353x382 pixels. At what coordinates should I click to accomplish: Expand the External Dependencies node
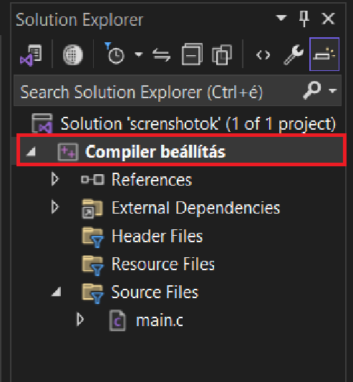tap(55, 207)
